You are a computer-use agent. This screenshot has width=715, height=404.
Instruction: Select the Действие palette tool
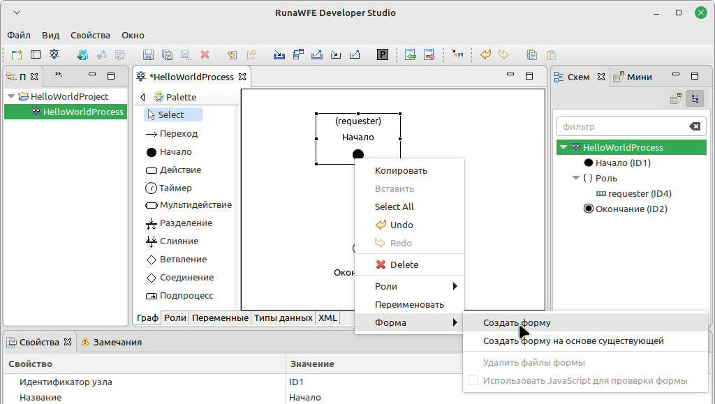pos(174,170)
